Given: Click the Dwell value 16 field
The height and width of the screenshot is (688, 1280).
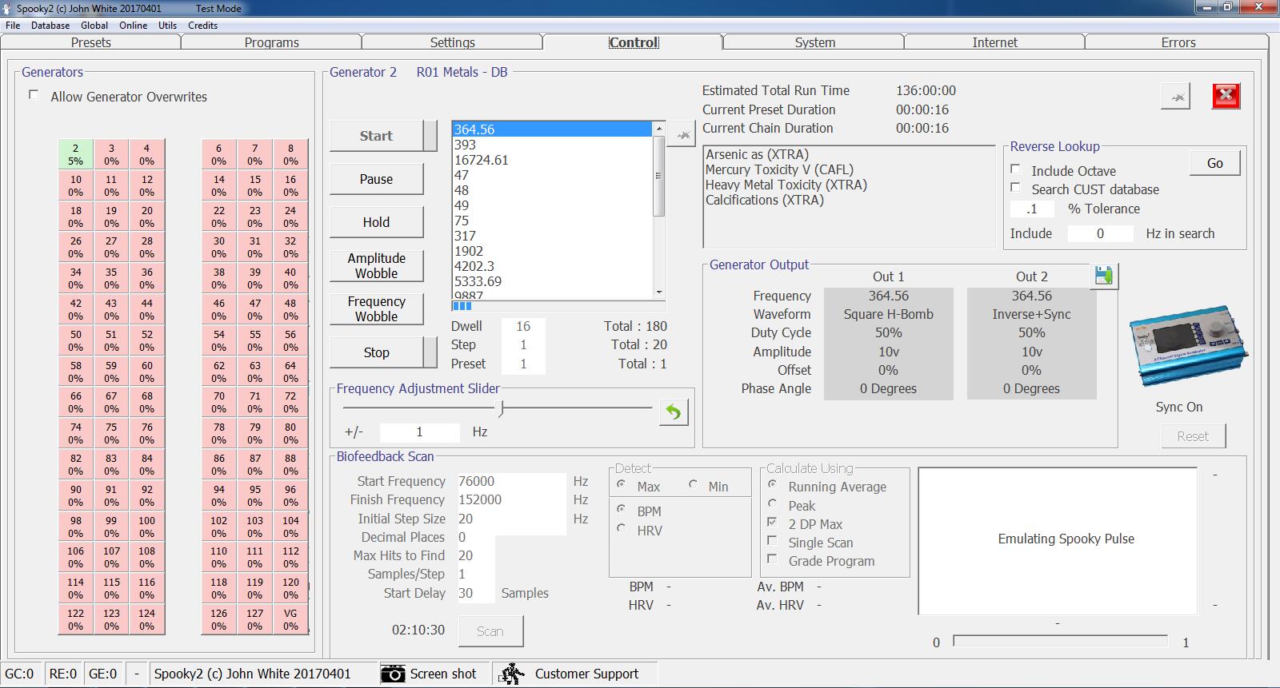Looking at the screenshot, I should (x=523, y=326).
